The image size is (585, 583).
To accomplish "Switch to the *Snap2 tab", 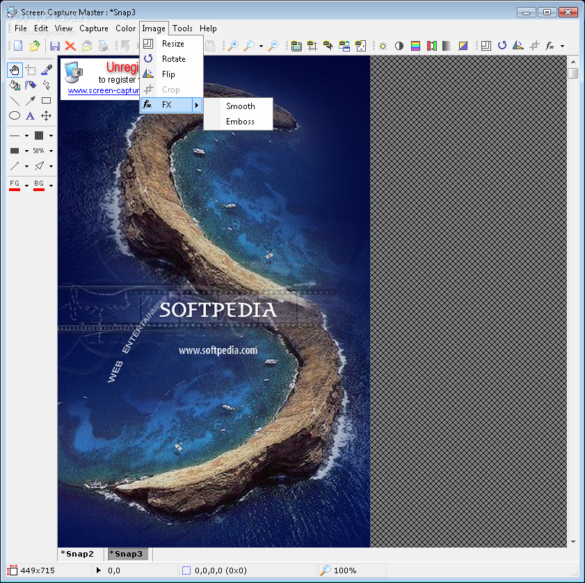I will pos(79,554).
